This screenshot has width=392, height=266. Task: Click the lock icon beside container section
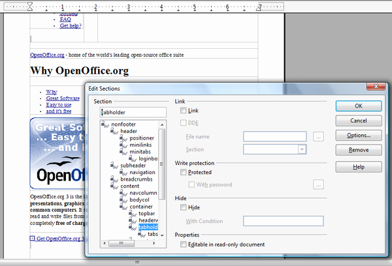point(123,207)
